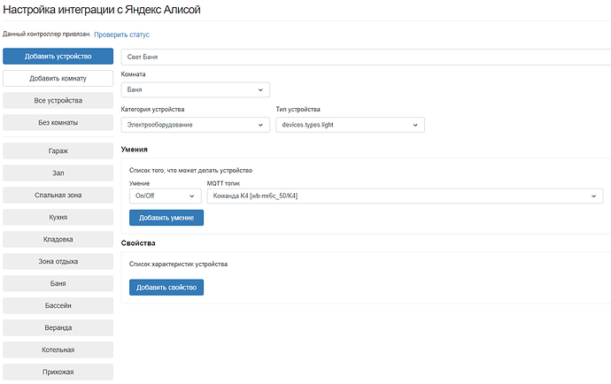Select the Без комнаты filter
The width and height of the screenshot is (611, 384).
point(58,123)
